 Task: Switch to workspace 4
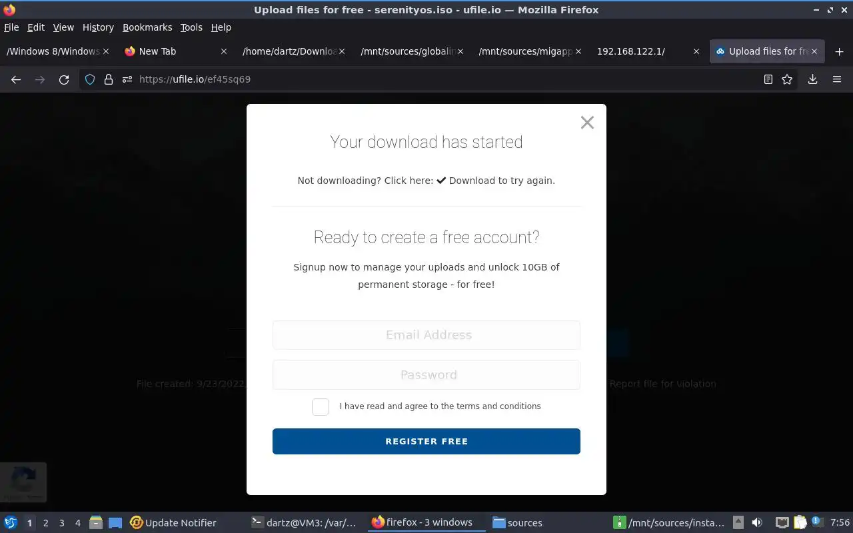pyautogui.click(x=77, y=523)
